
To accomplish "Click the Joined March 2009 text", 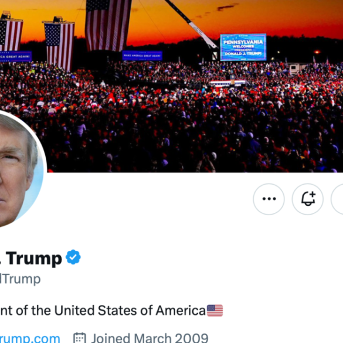I will pyautogui.click(x=150, y=338).
